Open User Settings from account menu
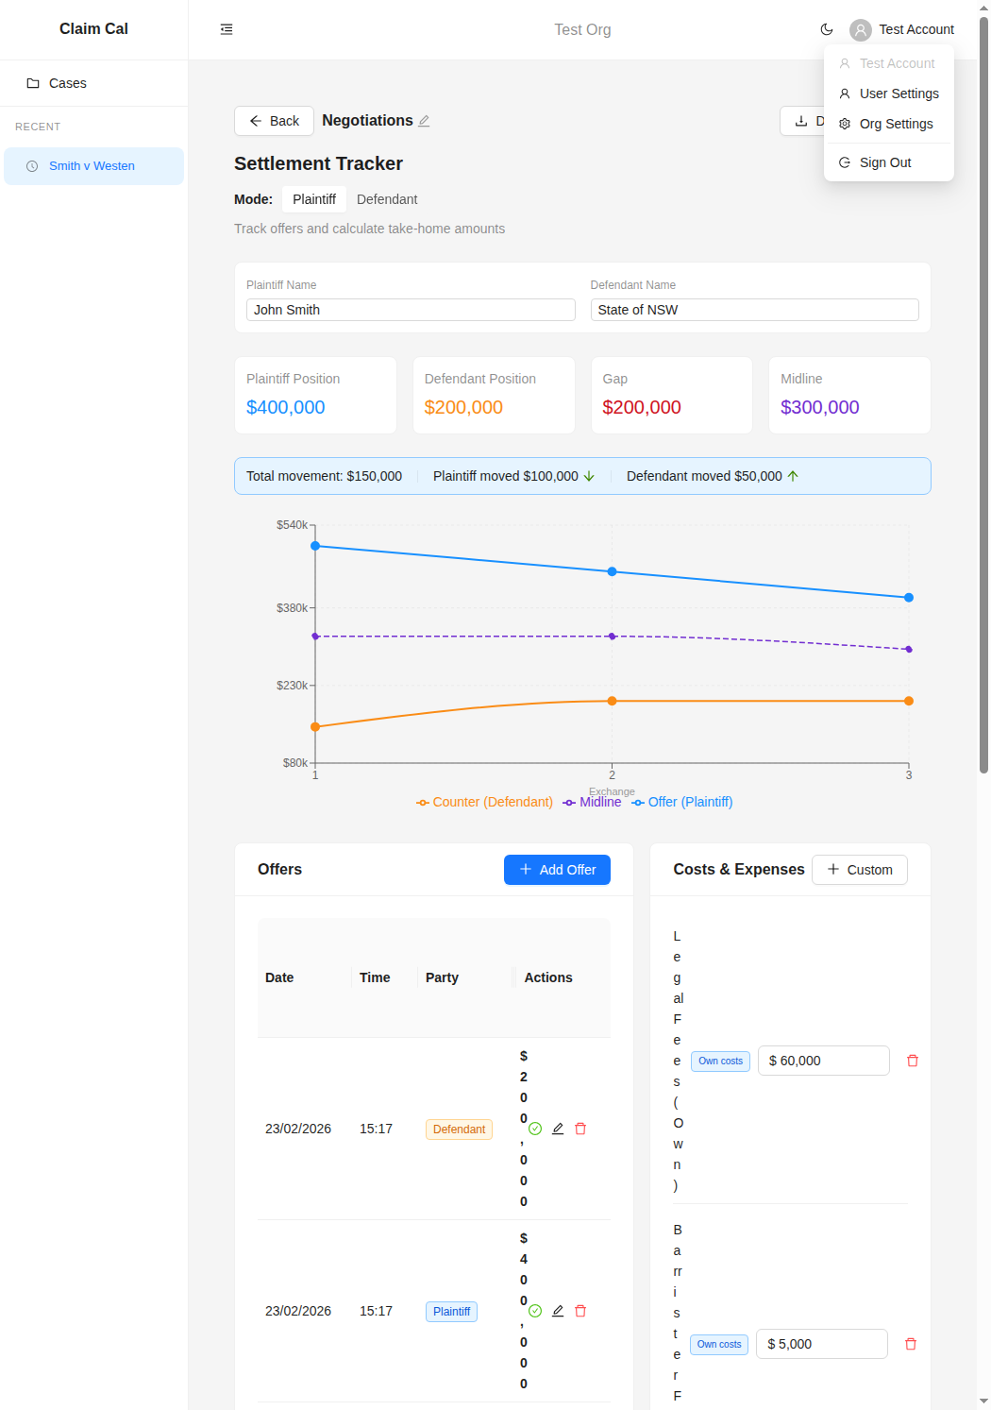This screenshot has height=1410, width=991. 899,93
